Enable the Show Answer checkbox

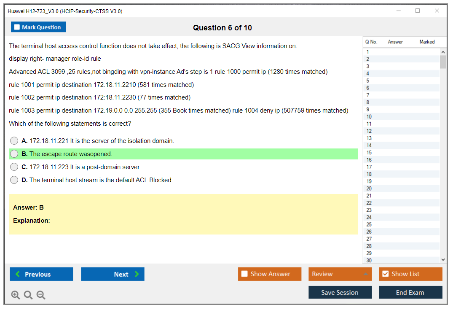coord(245,274)
